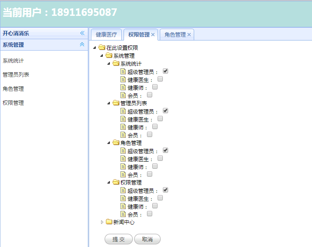
Task: Click file icon of 超级管理员 under 管理员列表
Action: pos(123,111)
